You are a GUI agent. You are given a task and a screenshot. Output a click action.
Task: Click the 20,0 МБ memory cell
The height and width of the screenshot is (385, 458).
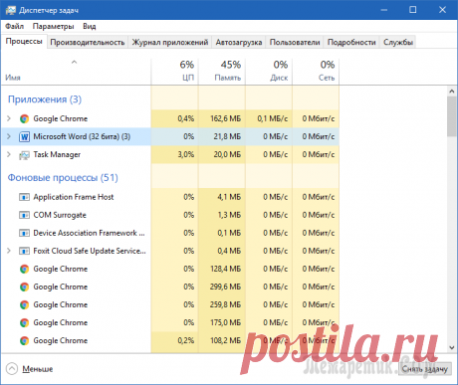[222, 154]
